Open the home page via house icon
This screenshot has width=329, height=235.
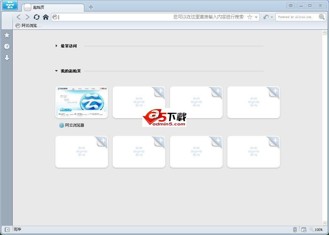tap(45, 17)
